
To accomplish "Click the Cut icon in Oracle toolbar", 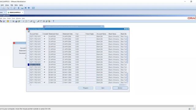I will [x=23, y=21].
